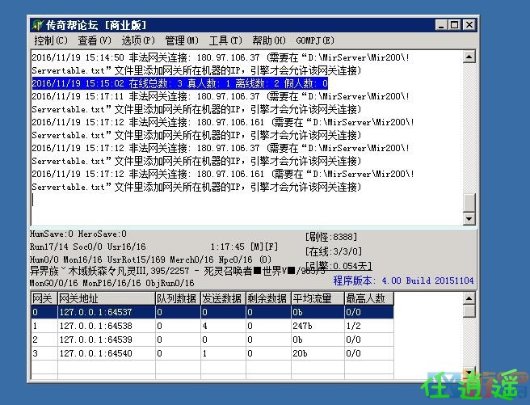Open the 选项(P) menu
Image resolution: width=530 pixels, height=405 pixels.
138,40
